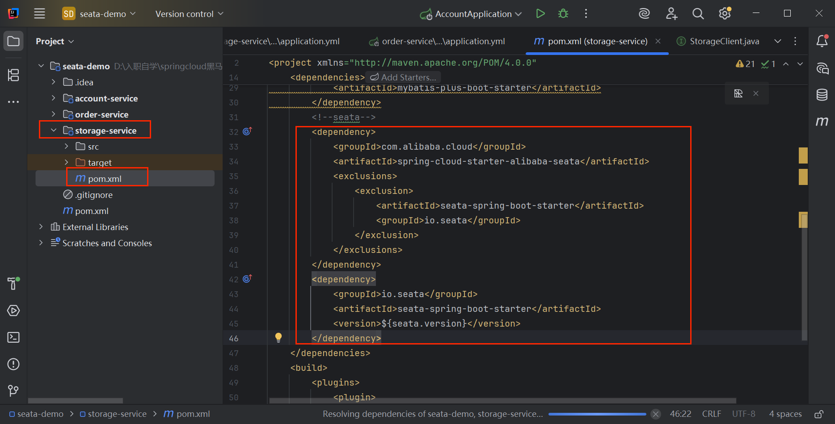The height and width of the screenshot is (424, 835).
Task: Close the floating Maven reload popup
Action: tap(756, 93)
